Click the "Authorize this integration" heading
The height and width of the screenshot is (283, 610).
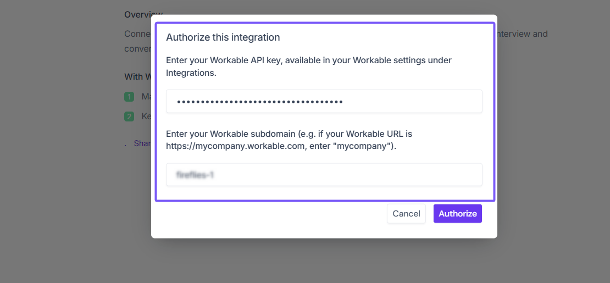click(x=223, y=37)
